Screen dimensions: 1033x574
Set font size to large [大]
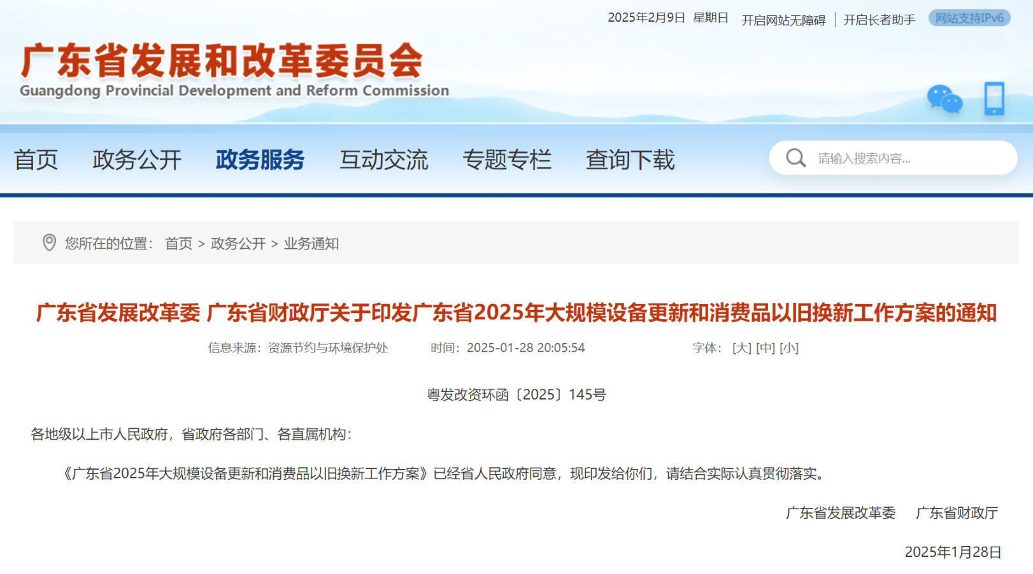tap(741, 348)
